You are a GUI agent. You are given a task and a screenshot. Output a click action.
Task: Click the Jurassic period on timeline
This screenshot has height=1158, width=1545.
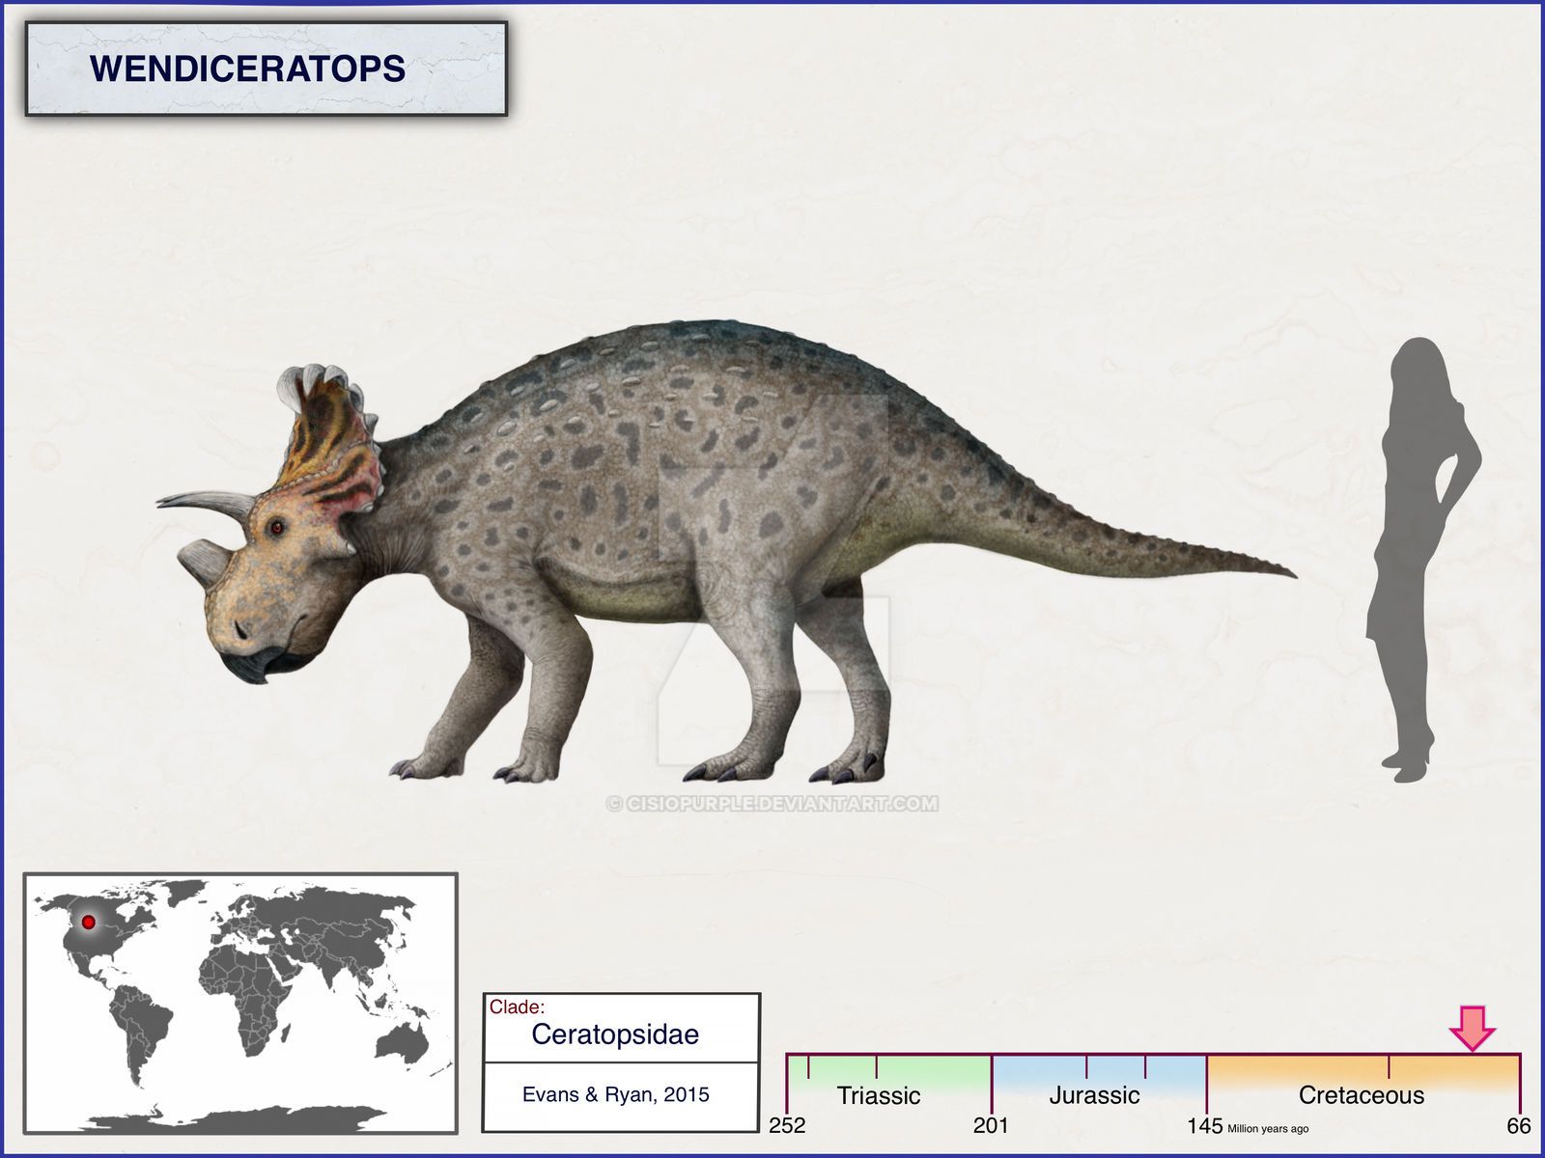tap(1094, 1095)
